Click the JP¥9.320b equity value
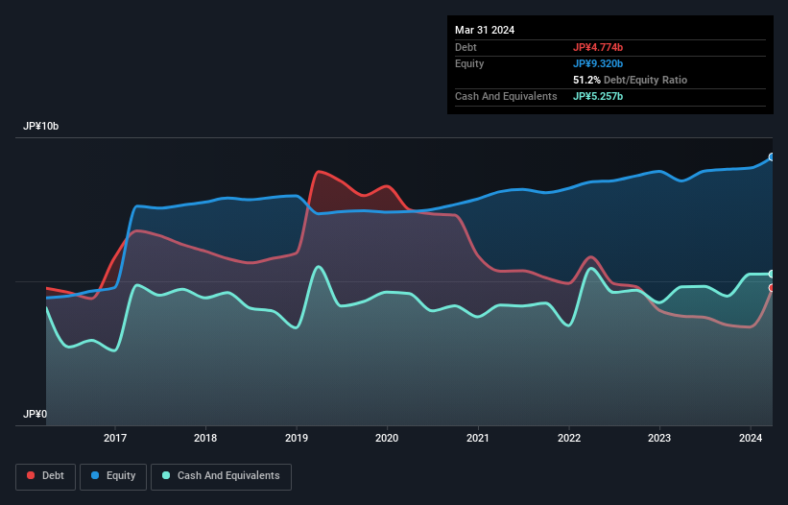 tap(598, 63)
